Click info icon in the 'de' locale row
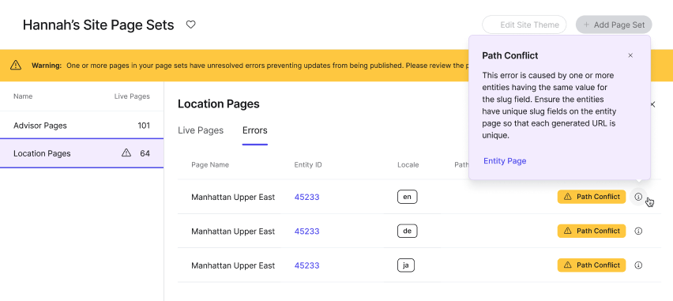Screen dimensions: 673x301 coord(638,231)
